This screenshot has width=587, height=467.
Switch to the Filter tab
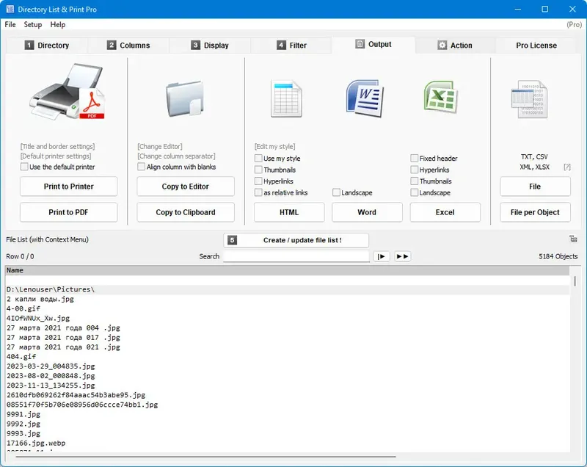[x=291, y=46]
